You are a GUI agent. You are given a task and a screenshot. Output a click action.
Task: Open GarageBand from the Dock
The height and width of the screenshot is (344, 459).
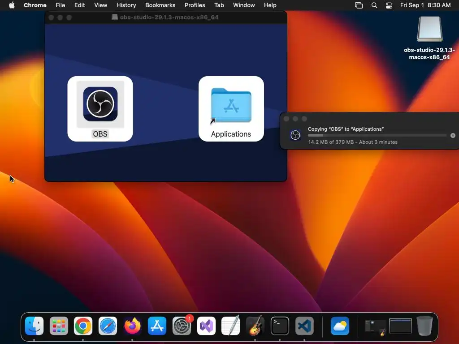(255, 326)
